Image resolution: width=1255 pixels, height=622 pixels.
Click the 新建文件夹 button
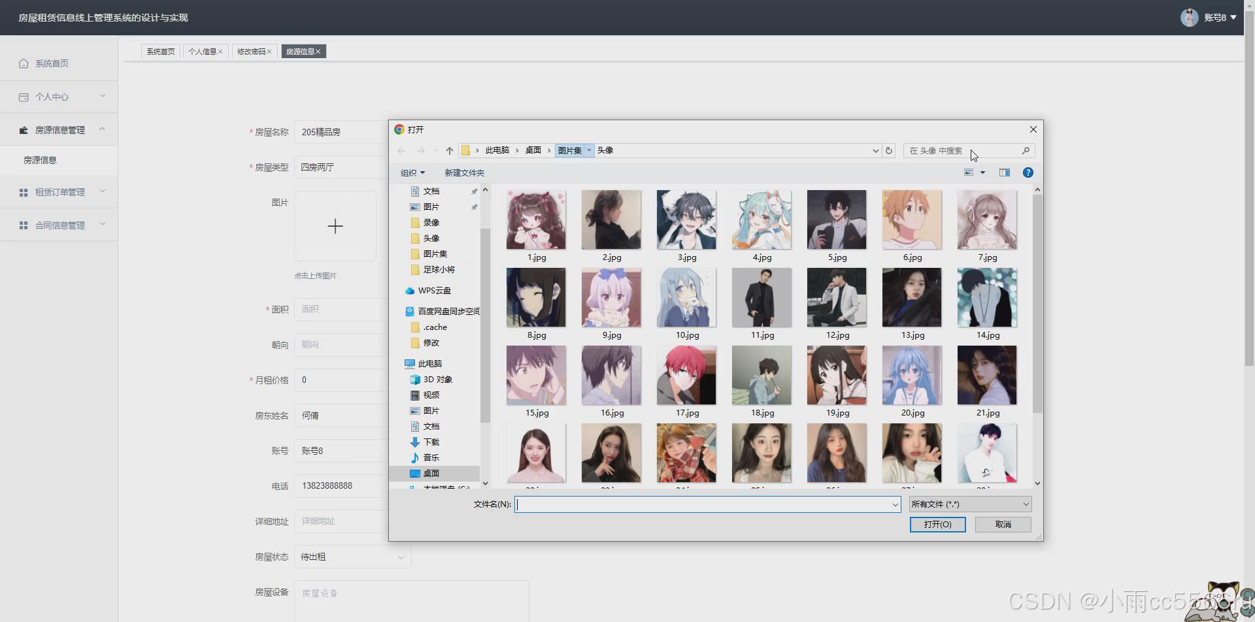465,173
